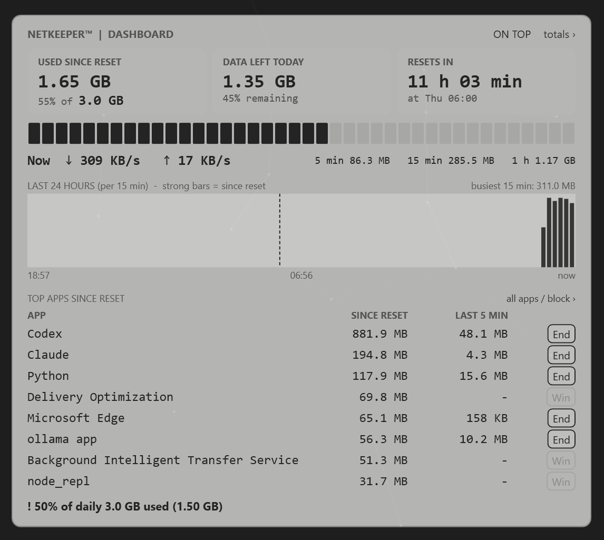604x540 pixels.
Task: Click Win button for node_repl
Action: tap(561, 482)
